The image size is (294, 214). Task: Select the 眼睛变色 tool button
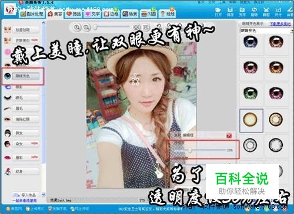point(26,76)
